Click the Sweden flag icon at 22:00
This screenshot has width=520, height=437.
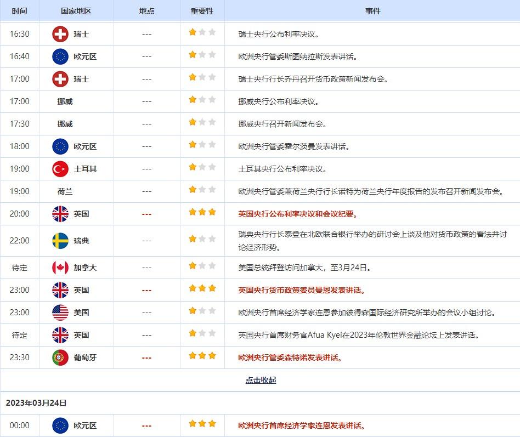point(60,241)
